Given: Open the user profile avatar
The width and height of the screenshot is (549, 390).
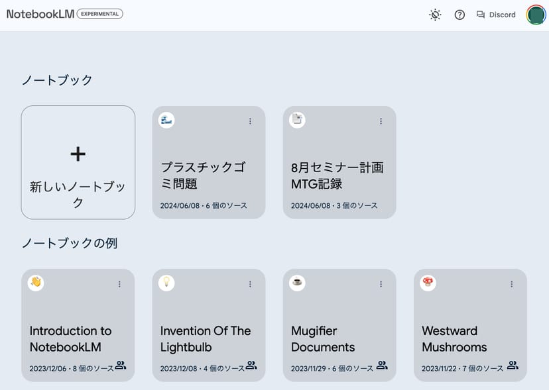Looking at the screenshot, I should click(536, 15).
